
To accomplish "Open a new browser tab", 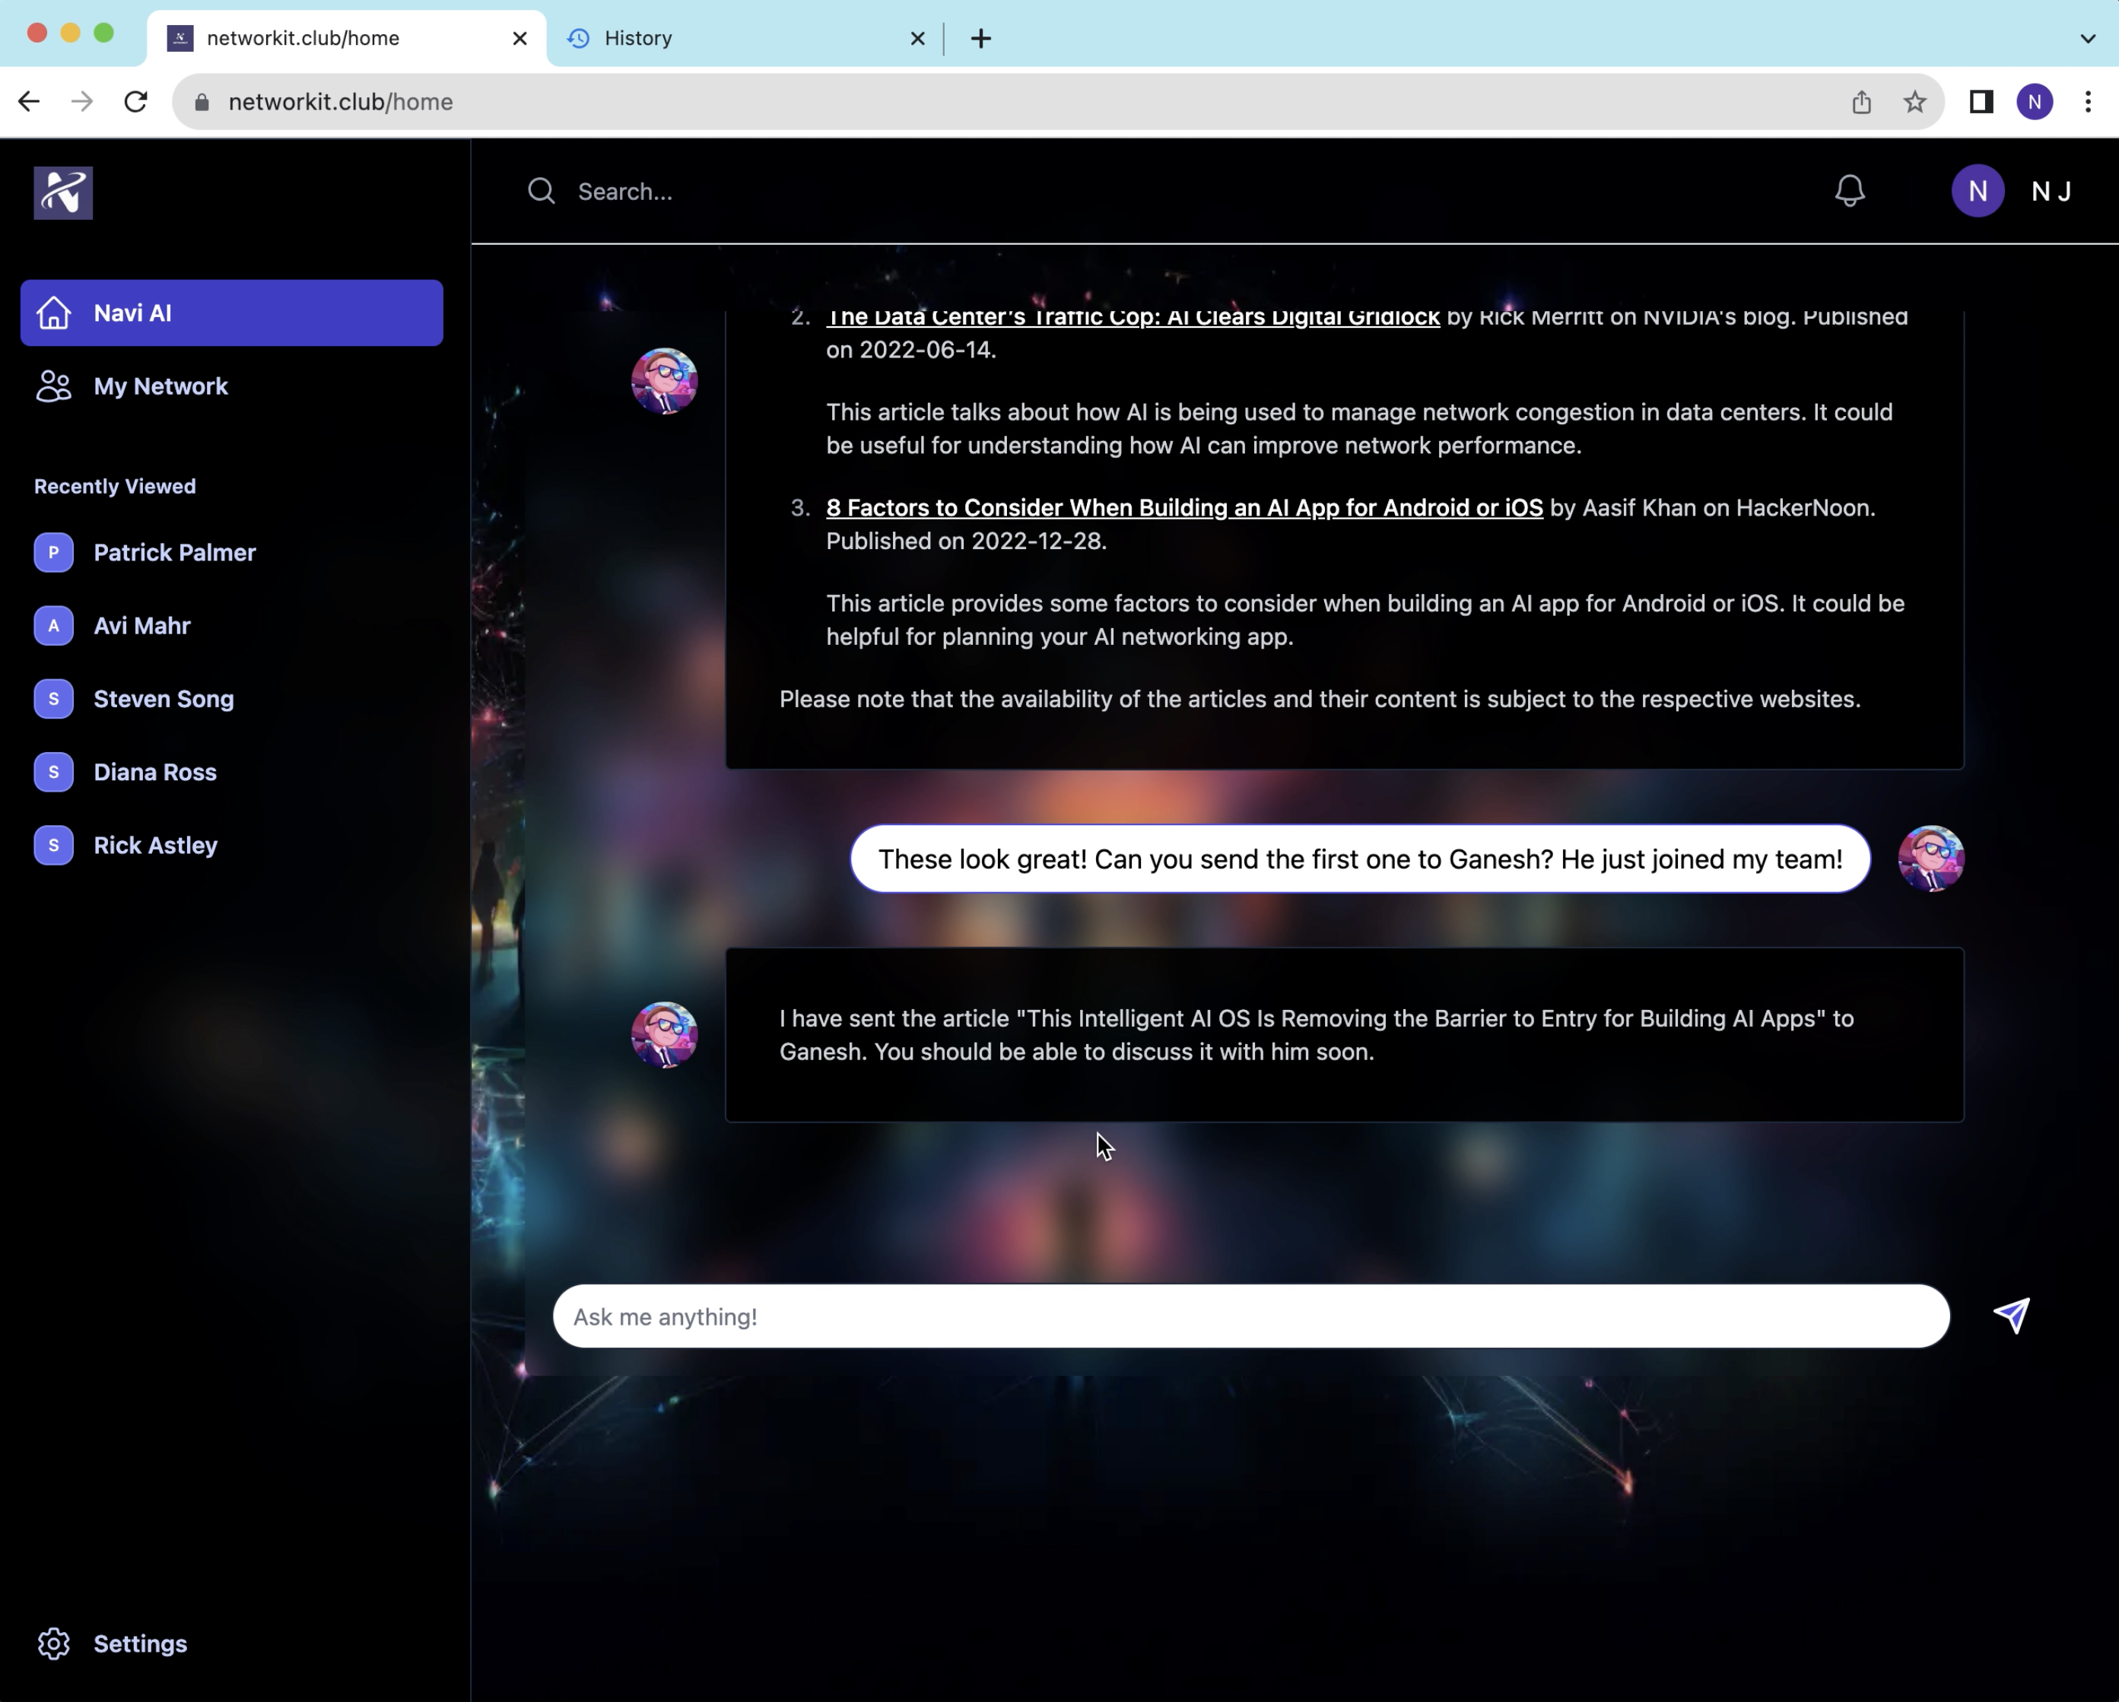I will [980, 38].
